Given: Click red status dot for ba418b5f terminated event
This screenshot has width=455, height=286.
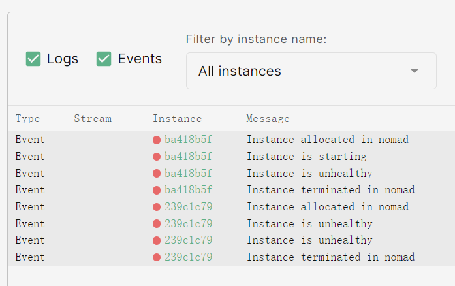Looking at the screenshot, I should [157, 190].
